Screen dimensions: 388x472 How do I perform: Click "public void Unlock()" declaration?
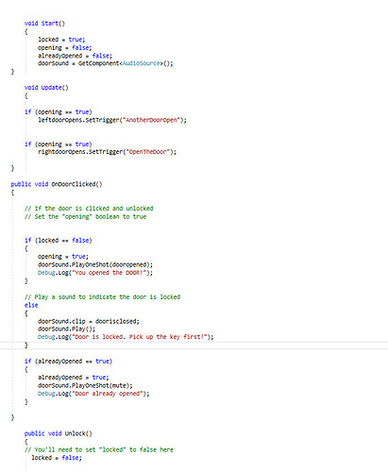59,433
